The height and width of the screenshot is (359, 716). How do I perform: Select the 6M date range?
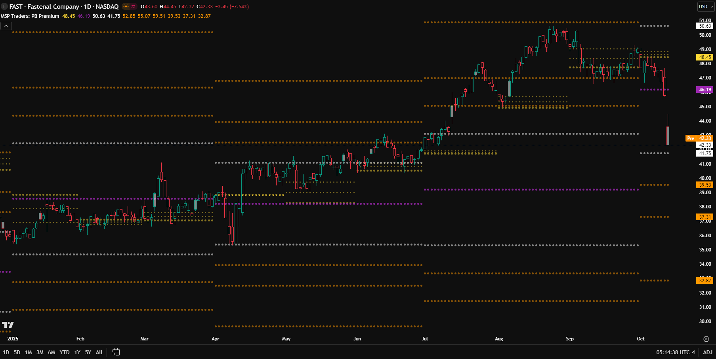coord(52,352)
